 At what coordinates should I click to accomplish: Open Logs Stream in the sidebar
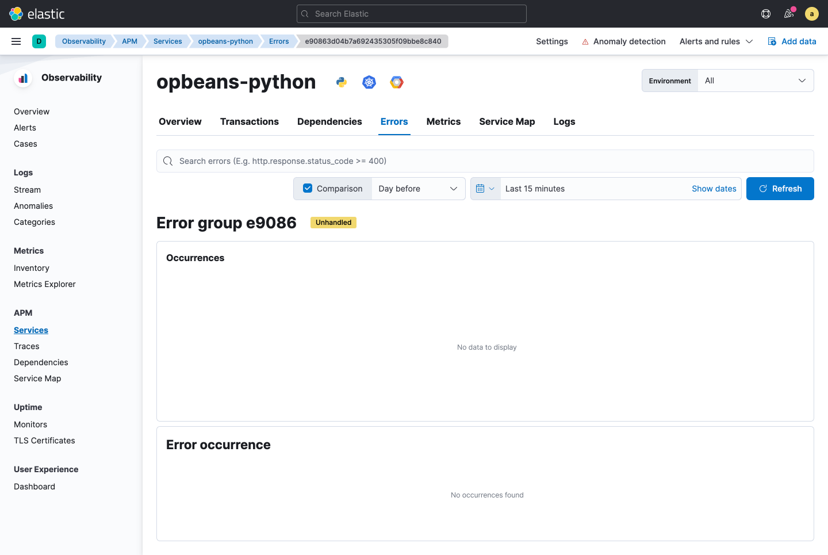click(x=27, y=190)
